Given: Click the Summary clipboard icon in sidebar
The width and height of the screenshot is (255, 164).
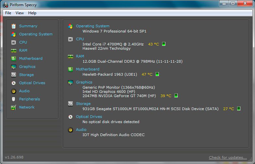Looking at the screenshot, I should [14, 26].
